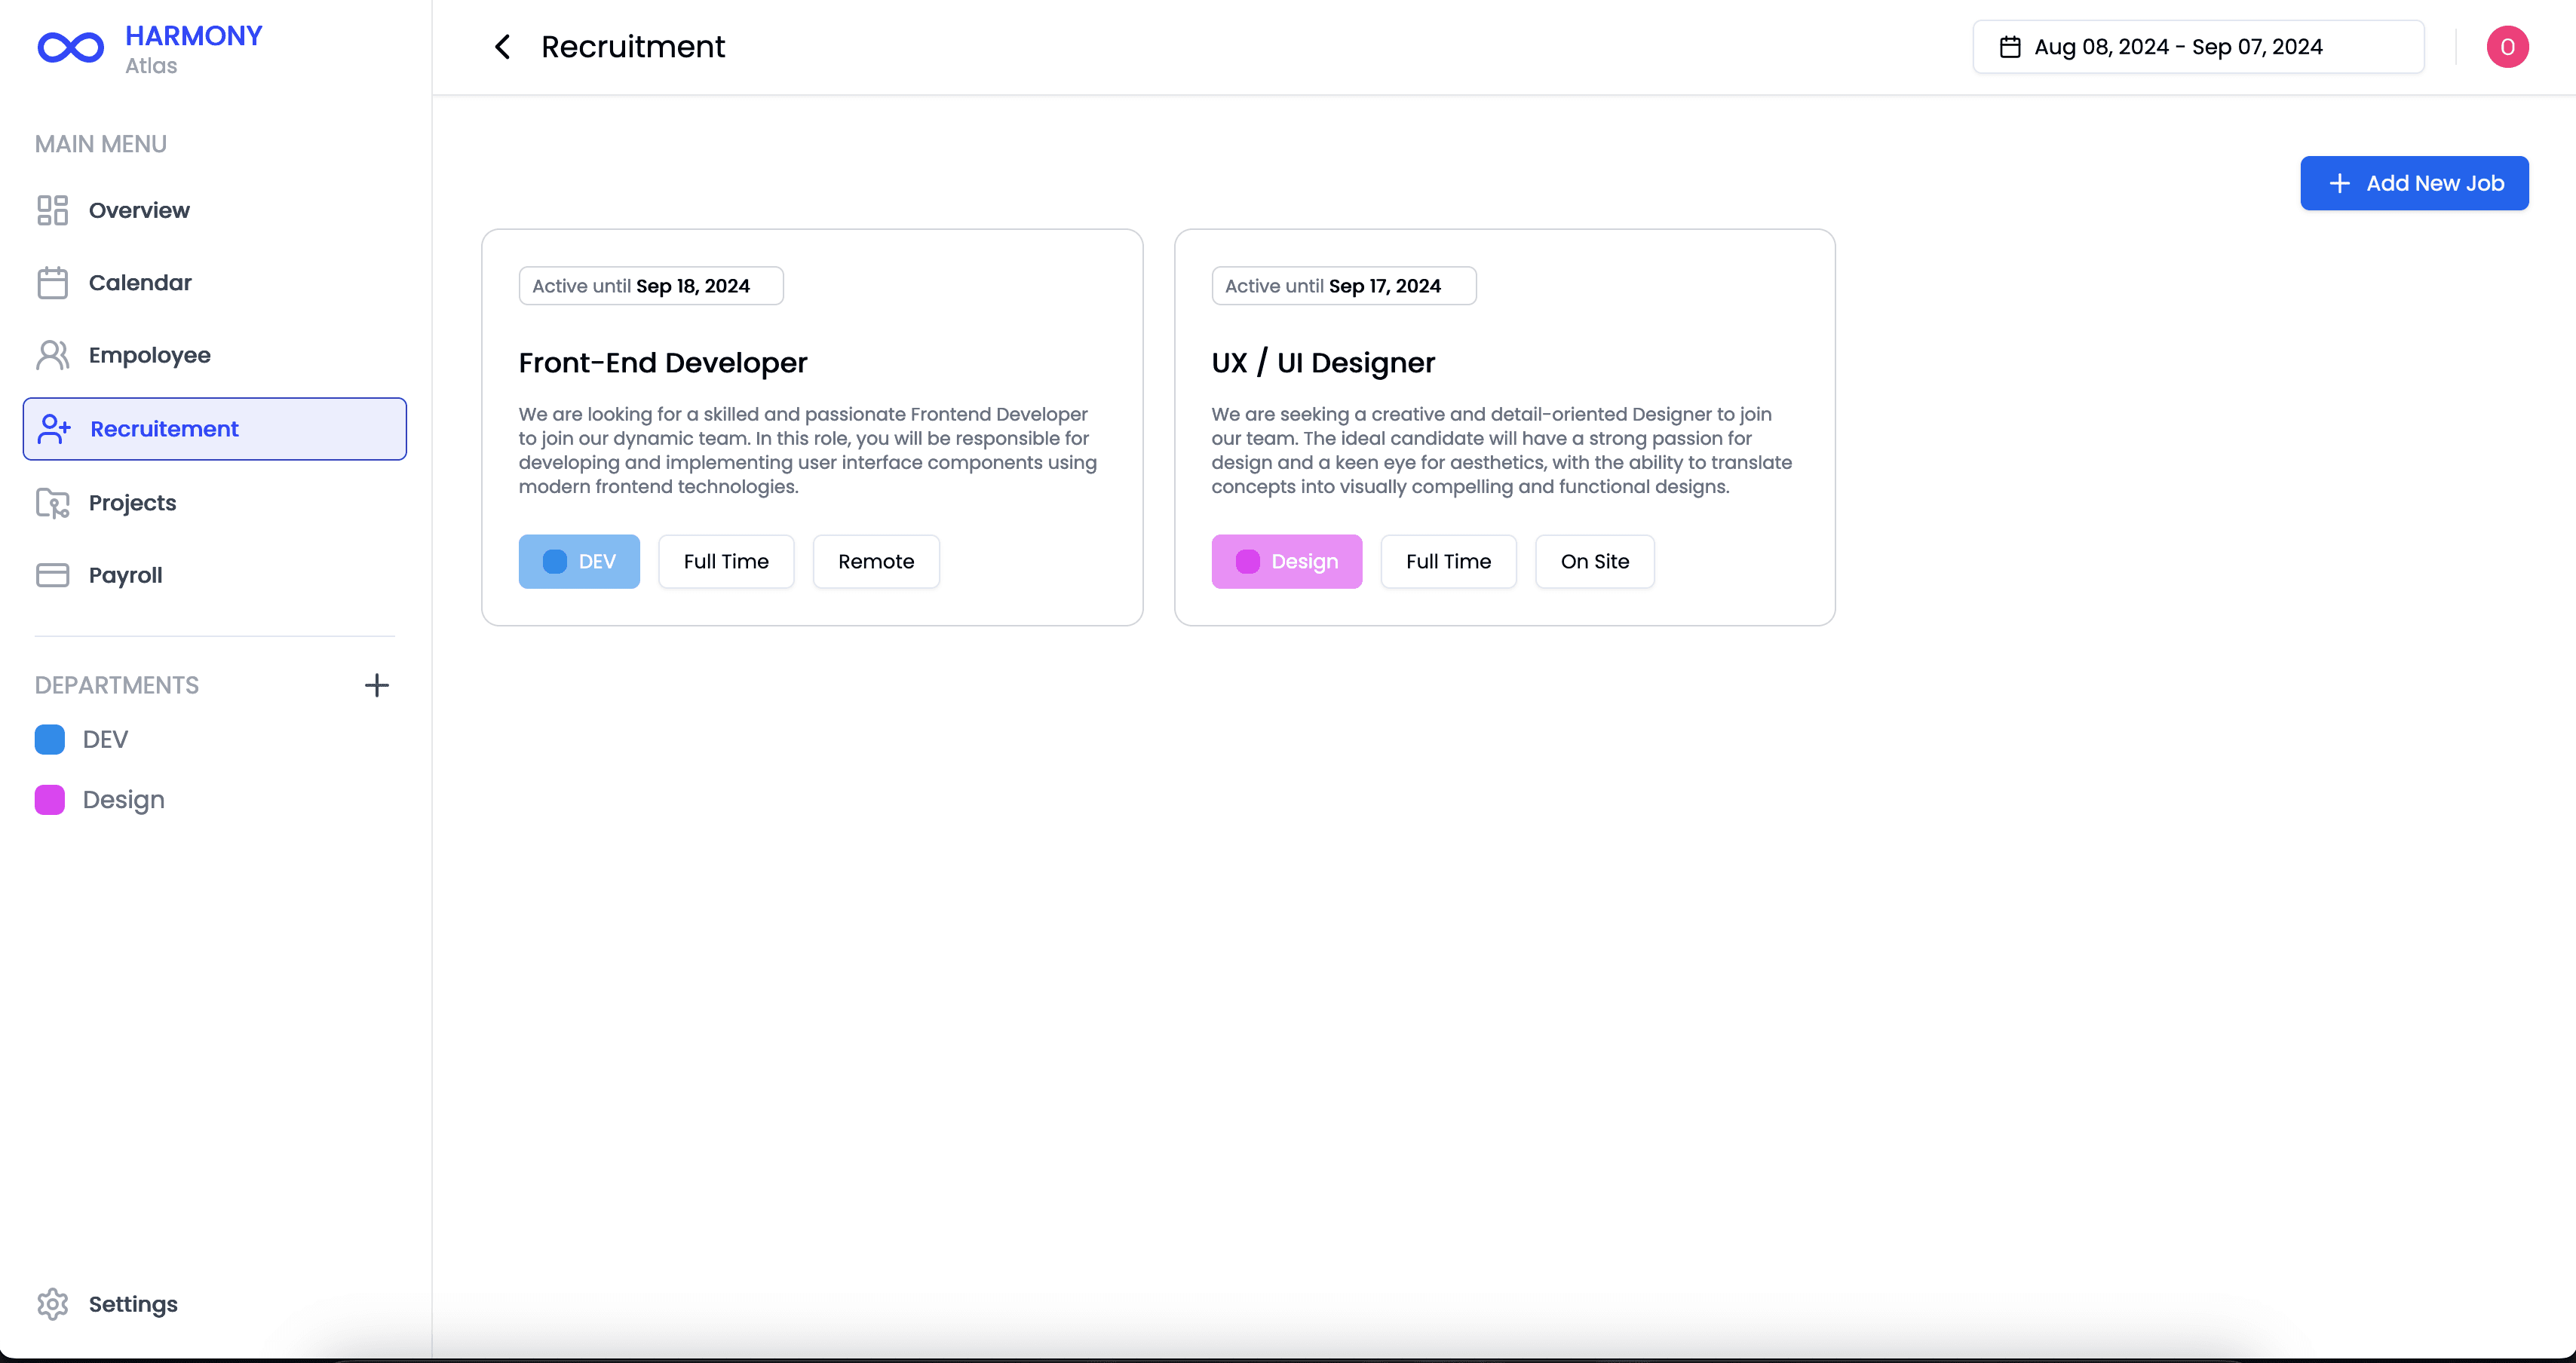Click DEV department color swatch in sidebar

(49, 740)
